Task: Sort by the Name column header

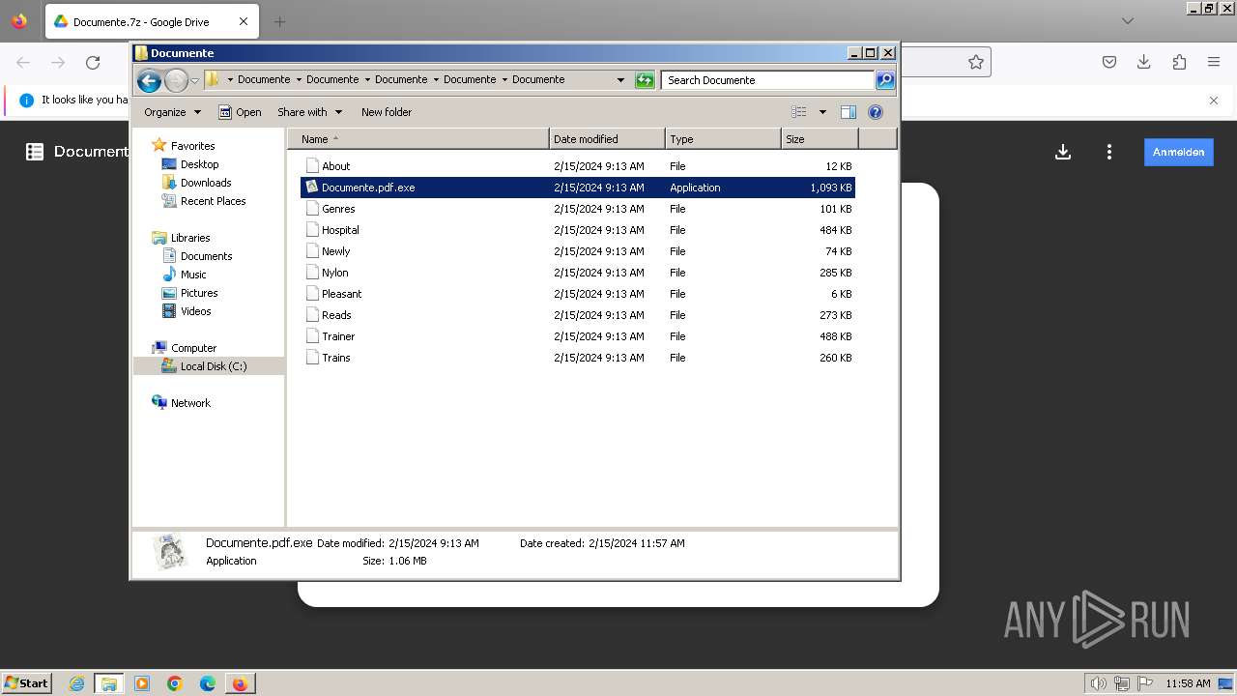Action: click(x=418, y=139)
